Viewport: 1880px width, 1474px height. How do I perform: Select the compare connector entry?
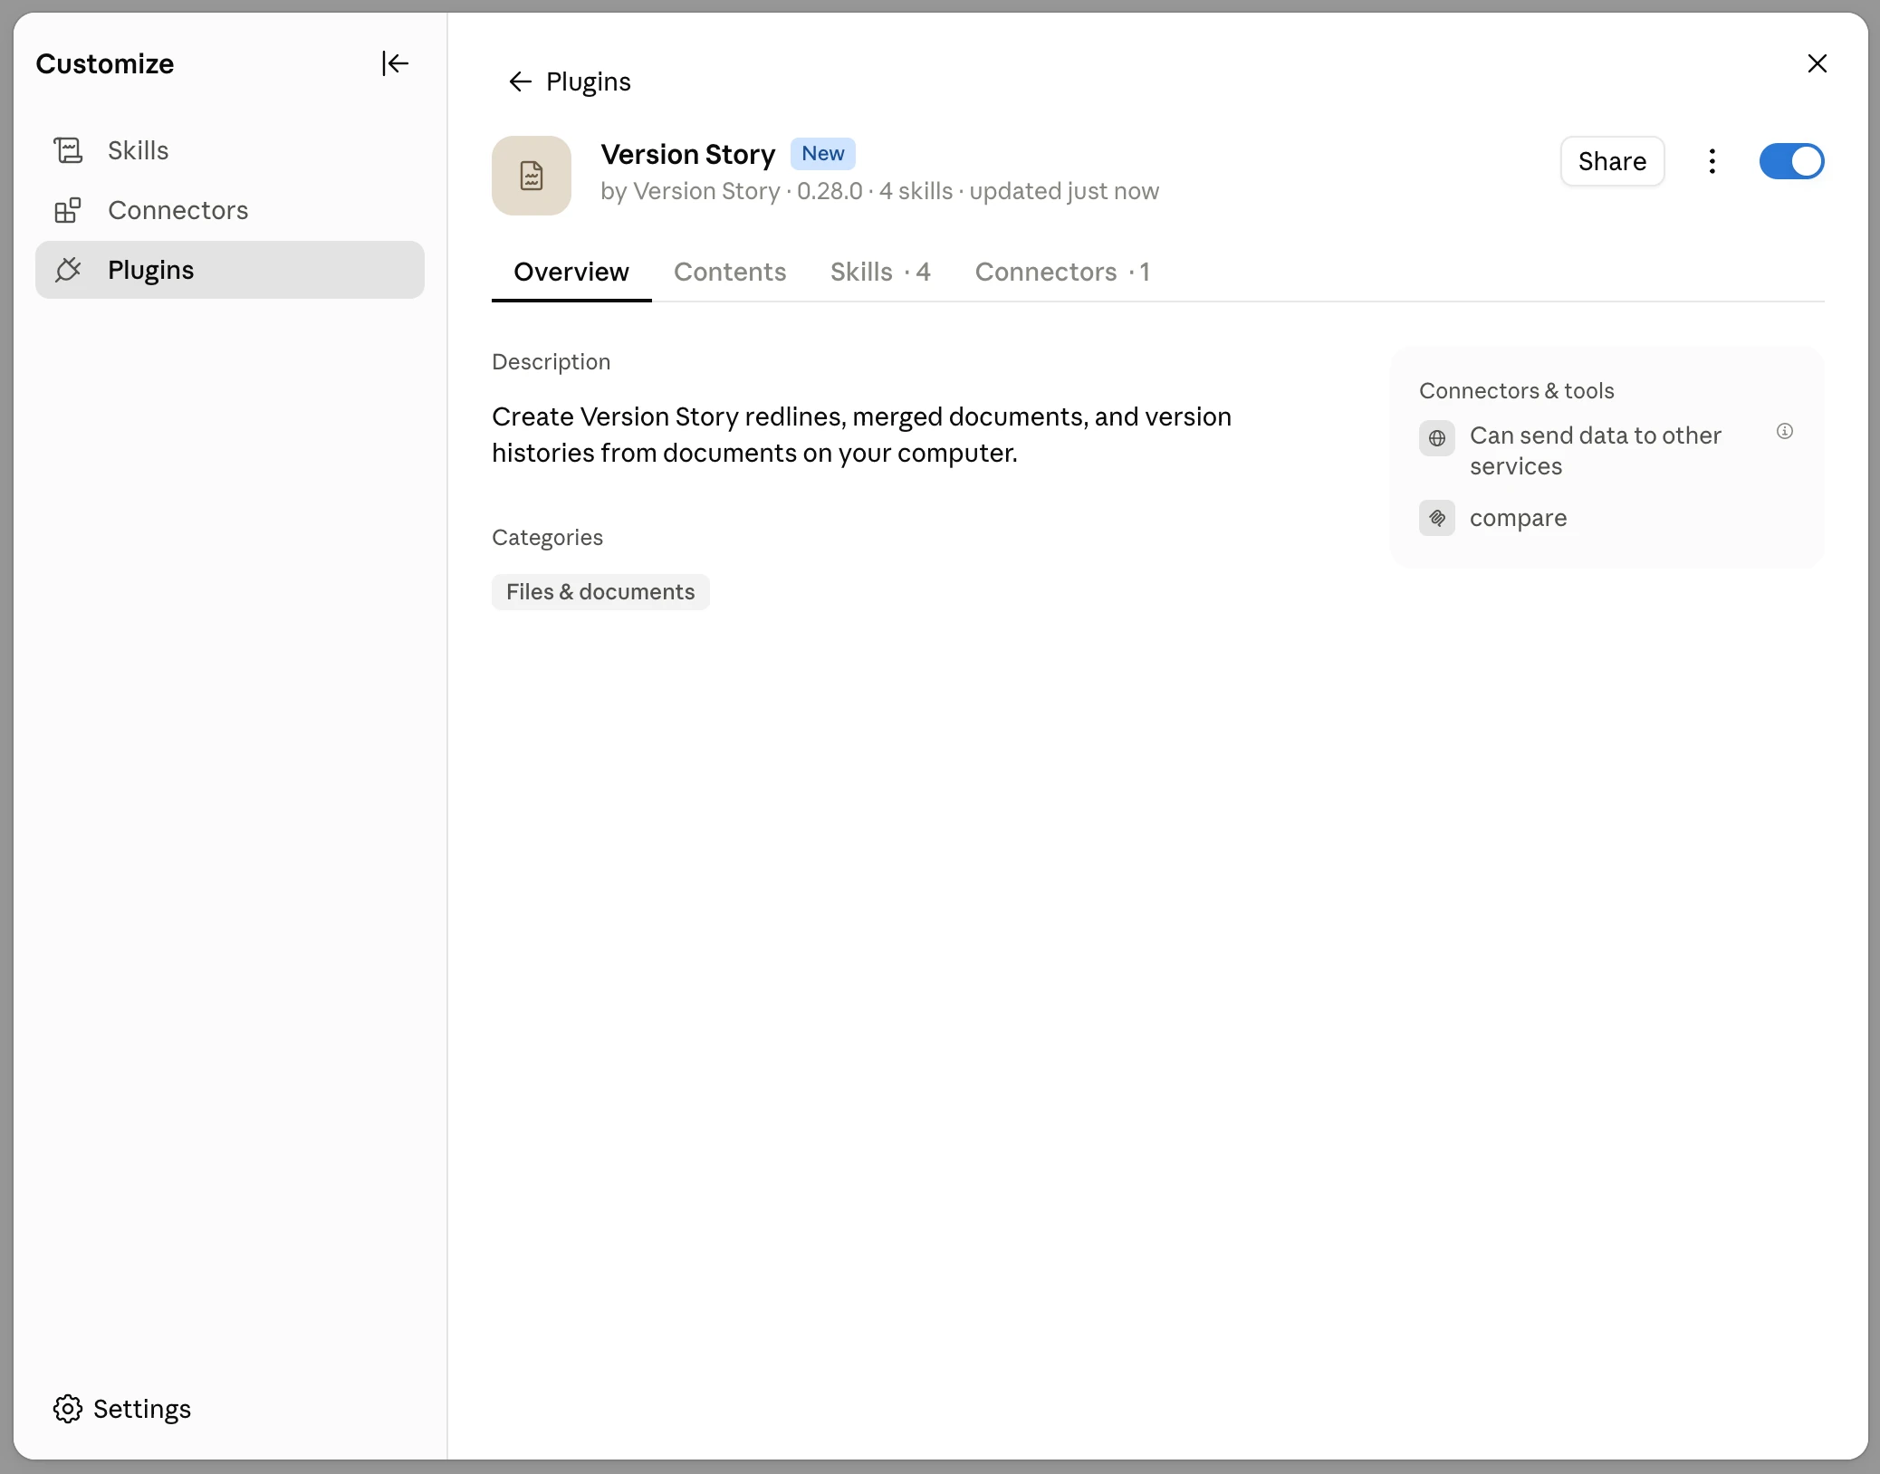pyautogui.click(x=1519, y=518)
